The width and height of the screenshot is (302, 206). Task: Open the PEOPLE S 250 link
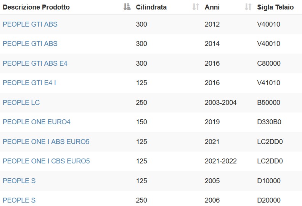19,200
